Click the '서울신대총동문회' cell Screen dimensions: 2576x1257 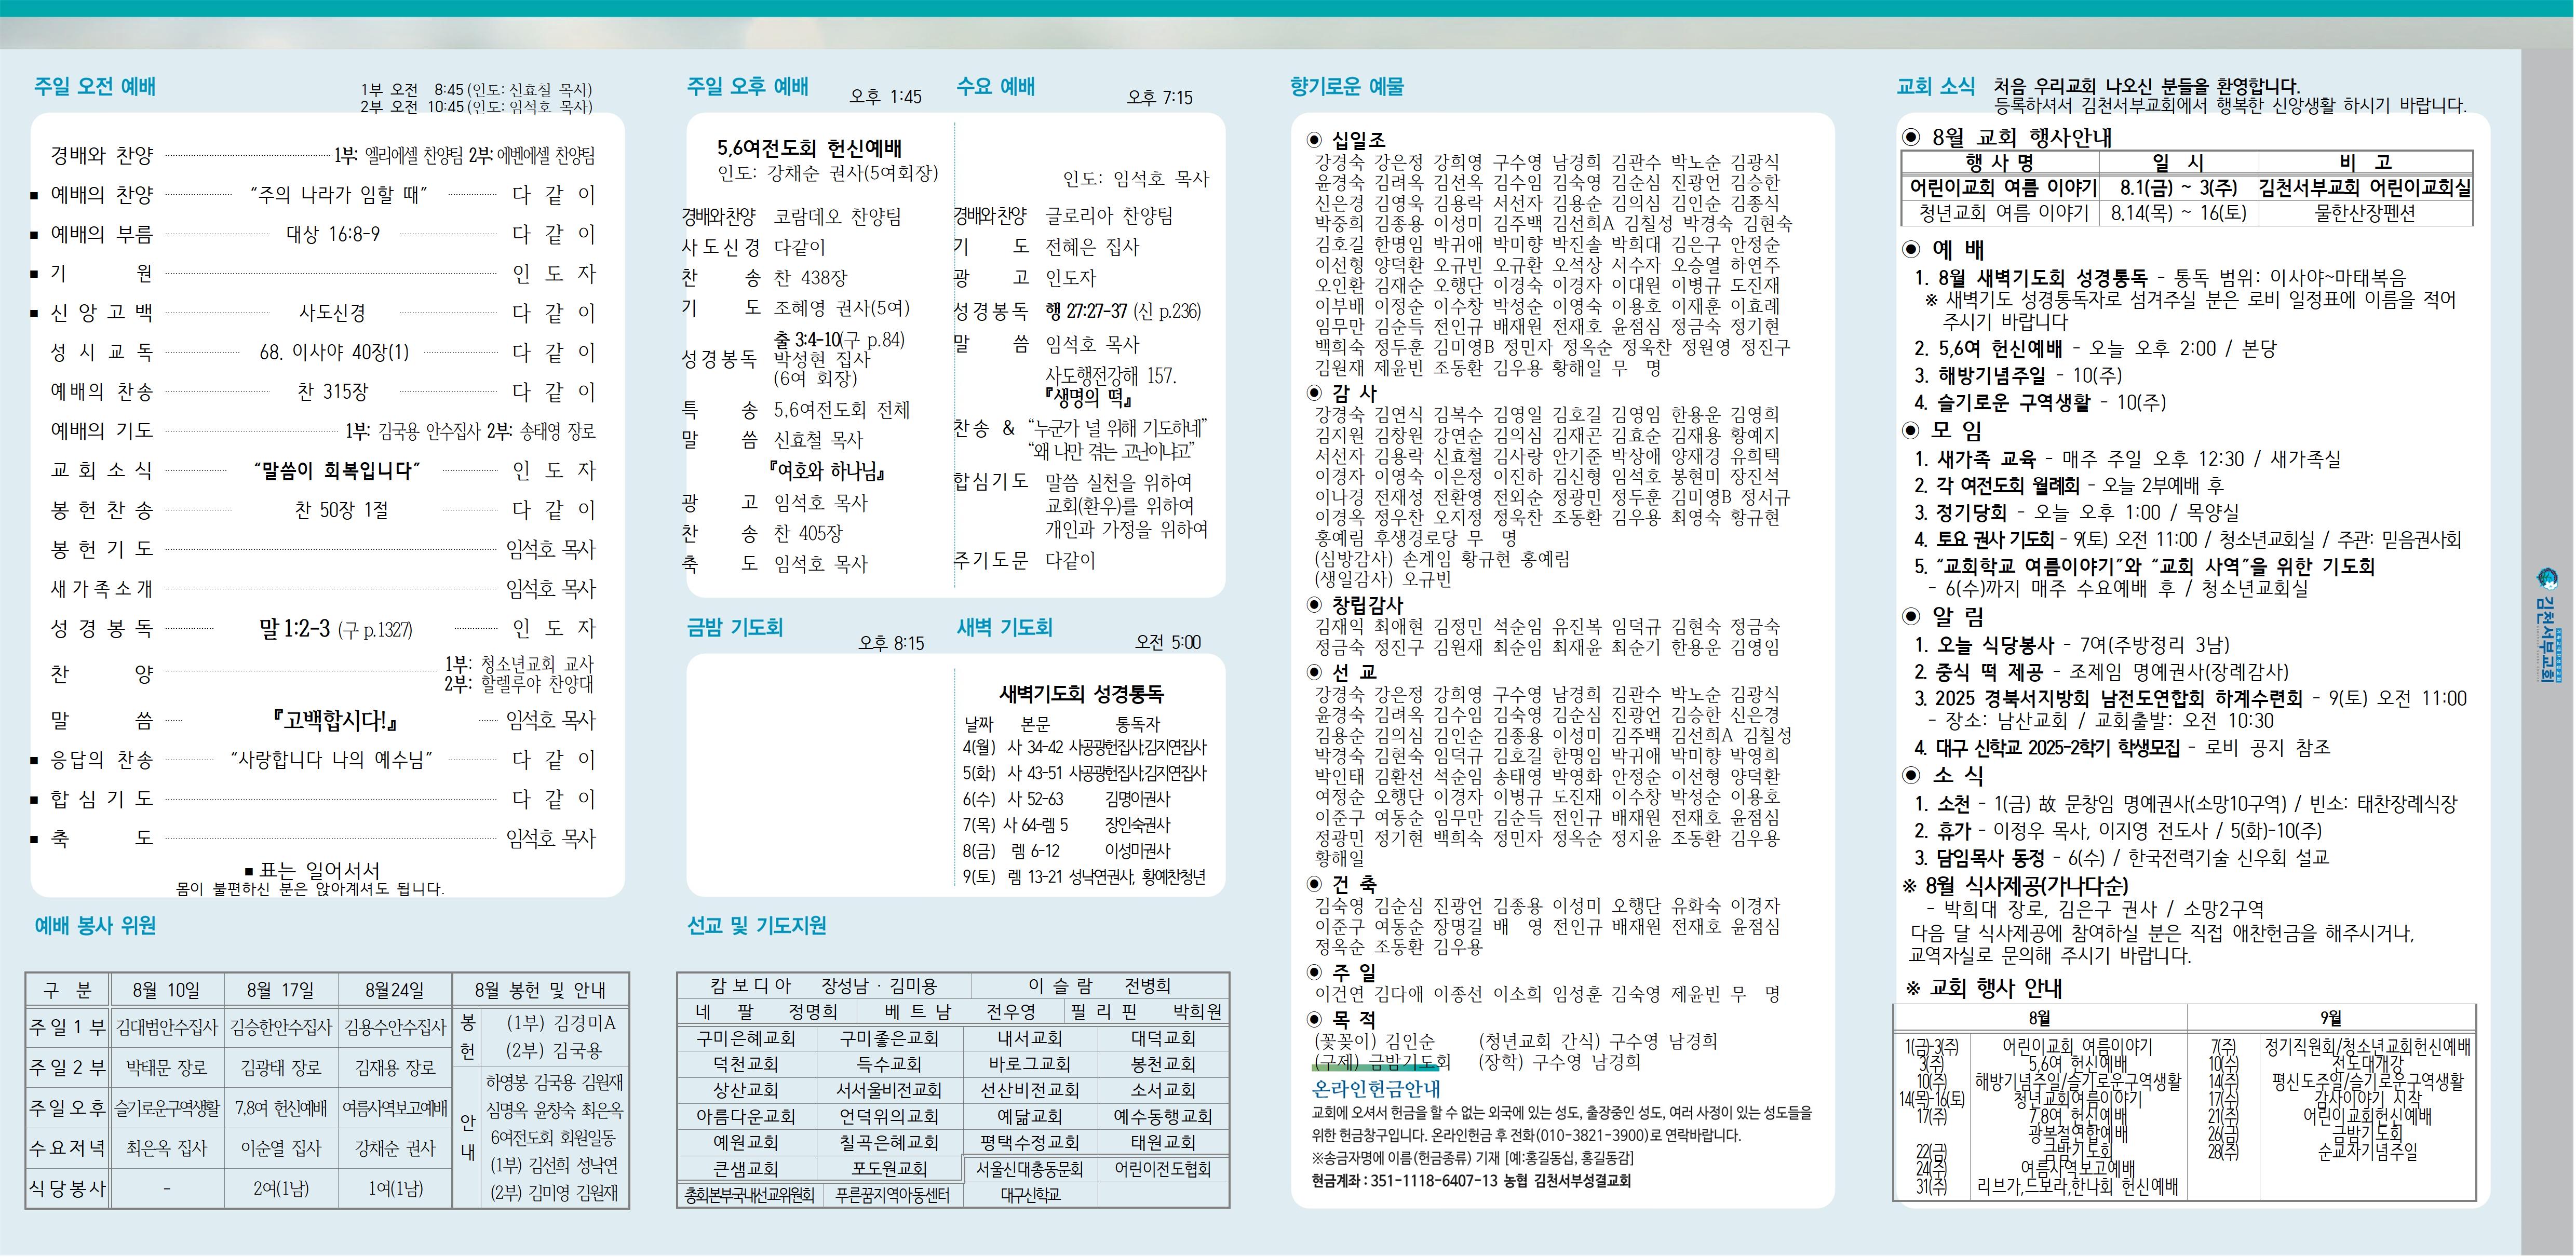pos(1030,1168)
